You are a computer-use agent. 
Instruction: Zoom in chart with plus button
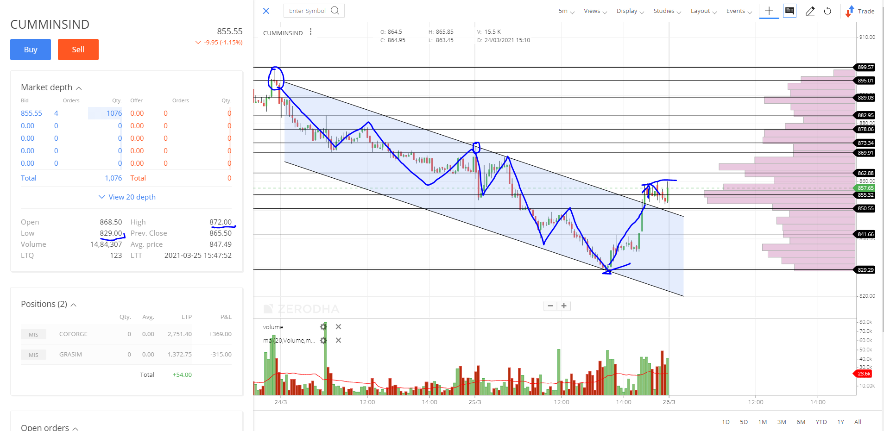tap(564, 306)
